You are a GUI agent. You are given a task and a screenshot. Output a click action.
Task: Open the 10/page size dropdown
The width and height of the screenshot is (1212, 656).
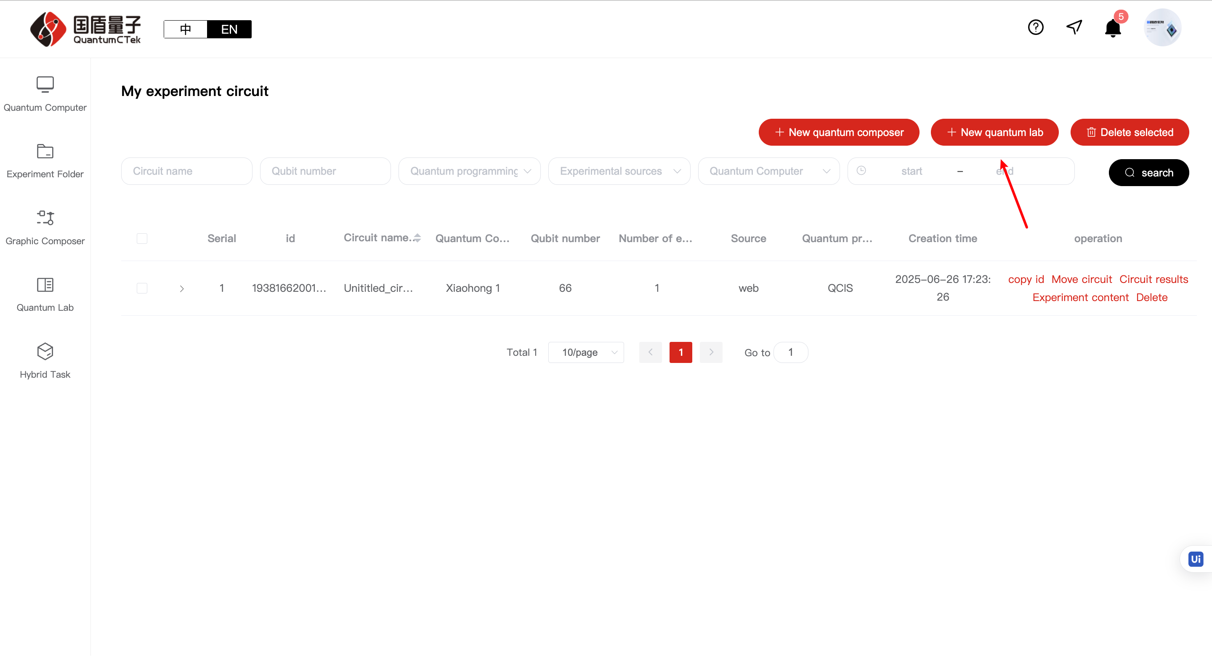pyautogui.click(x=586, y=352)
